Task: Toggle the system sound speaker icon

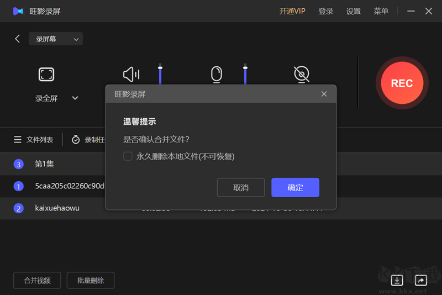Action: [131, 75]
